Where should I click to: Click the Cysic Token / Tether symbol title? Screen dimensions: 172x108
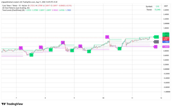click(15, 6)
